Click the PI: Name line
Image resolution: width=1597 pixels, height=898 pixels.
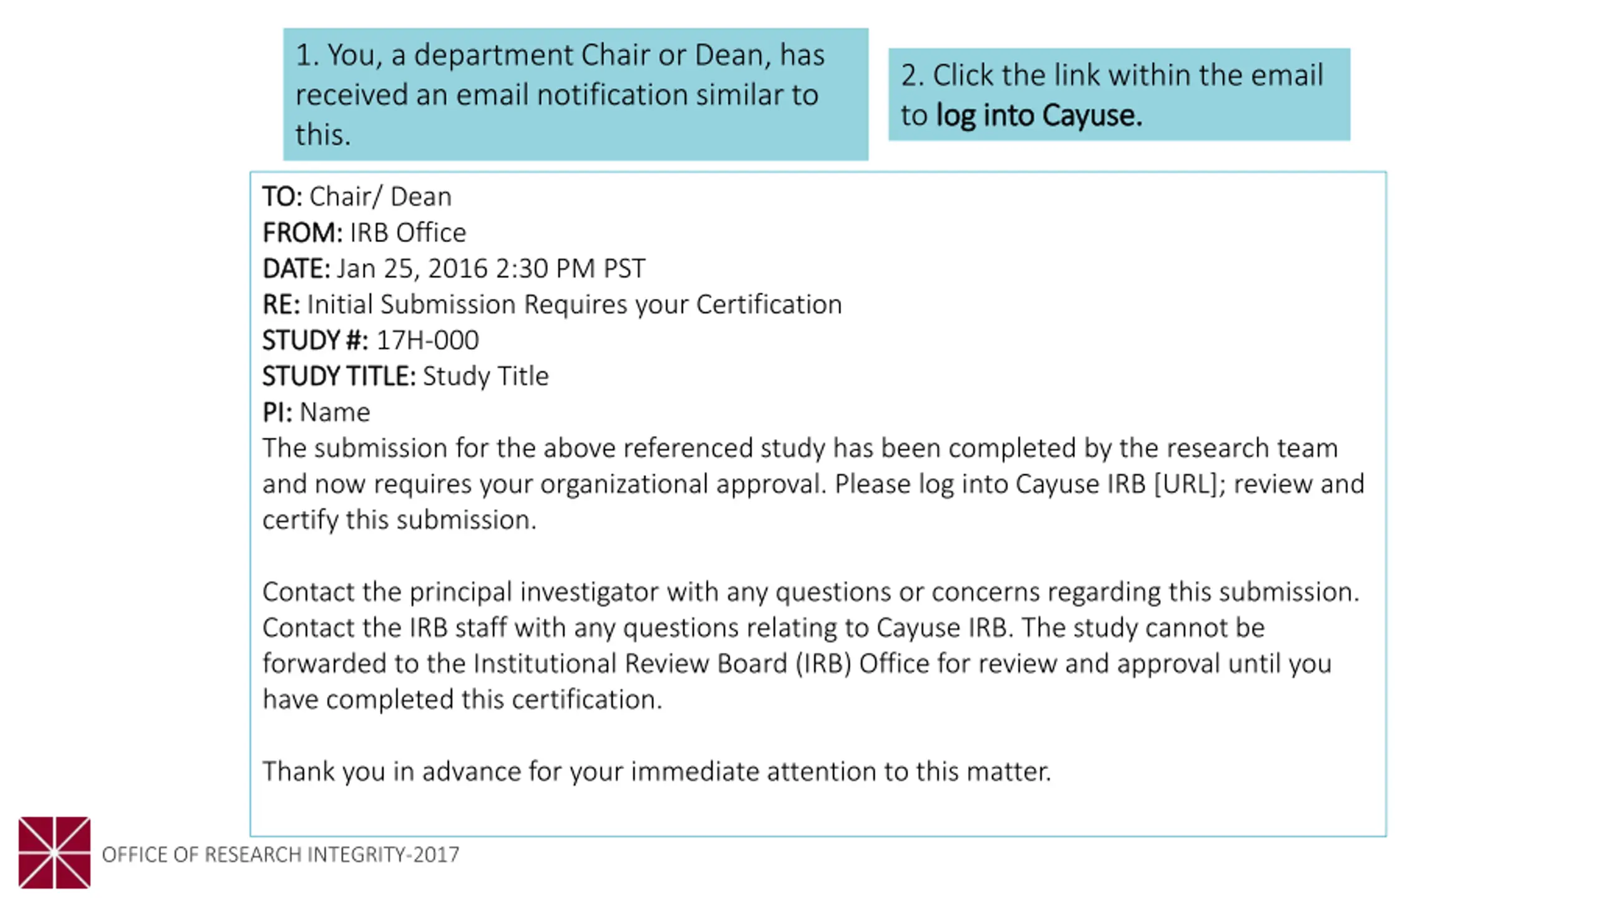point(316,412)
